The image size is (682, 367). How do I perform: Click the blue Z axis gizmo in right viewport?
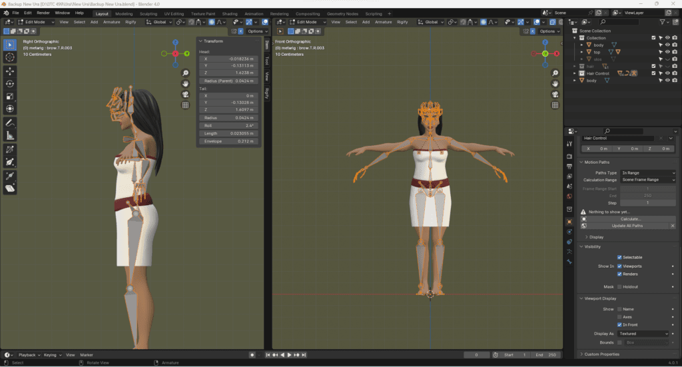pyautogui.click(x=545, y=42)
